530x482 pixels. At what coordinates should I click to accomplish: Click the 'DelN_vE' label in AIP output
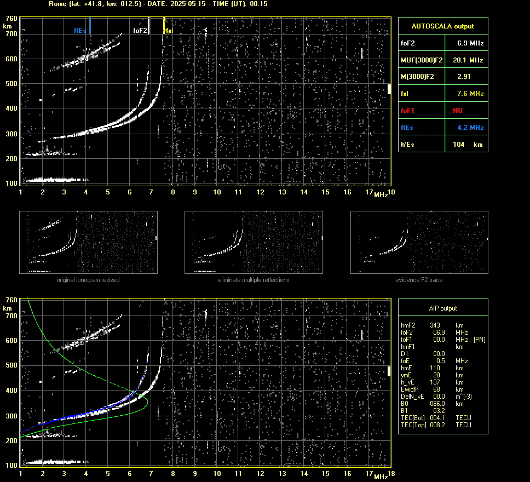click(x=412, y=397)
